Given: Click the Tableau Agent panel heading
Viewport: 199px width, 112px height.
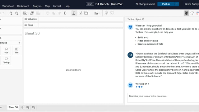Looking at the screenshot, I should click(134, 19).
